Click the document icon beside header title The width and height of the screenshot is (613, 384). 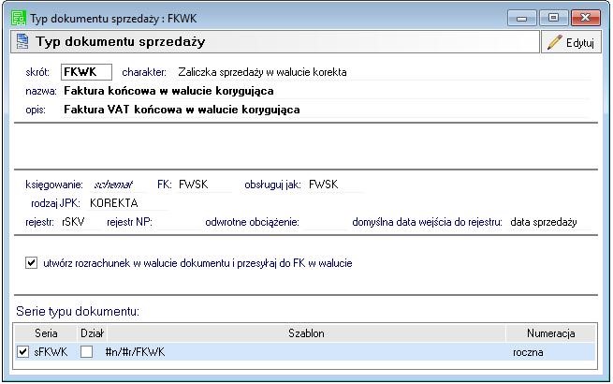coord(22,42)
